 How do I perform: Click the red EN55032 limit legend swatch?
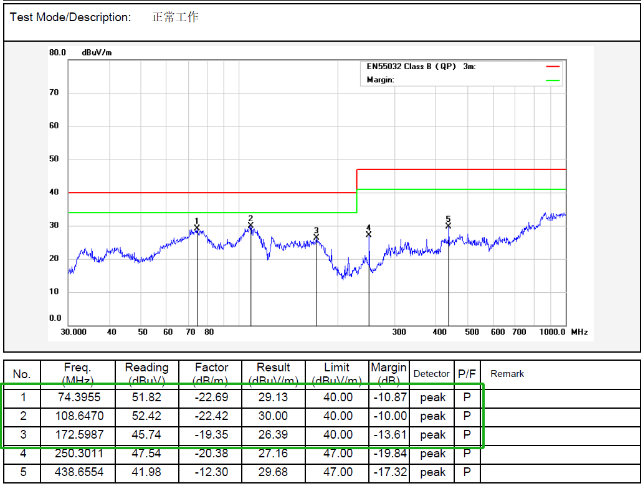[553, 67]
